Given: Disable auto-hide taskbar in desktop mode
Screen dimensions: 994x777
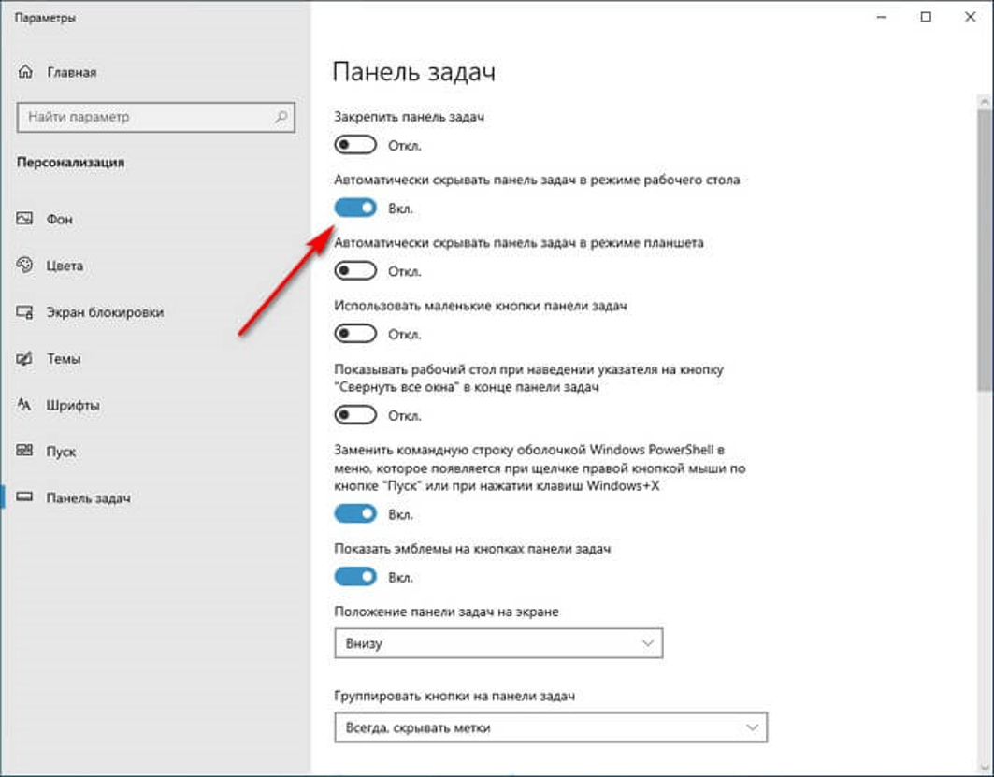Looking at the screenshot, I should 355,208.
